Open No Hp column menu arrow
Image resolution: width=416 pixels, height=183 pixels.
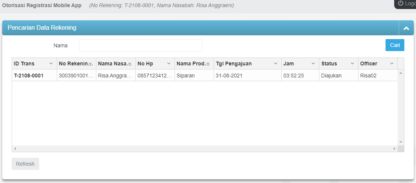(169, 64)
